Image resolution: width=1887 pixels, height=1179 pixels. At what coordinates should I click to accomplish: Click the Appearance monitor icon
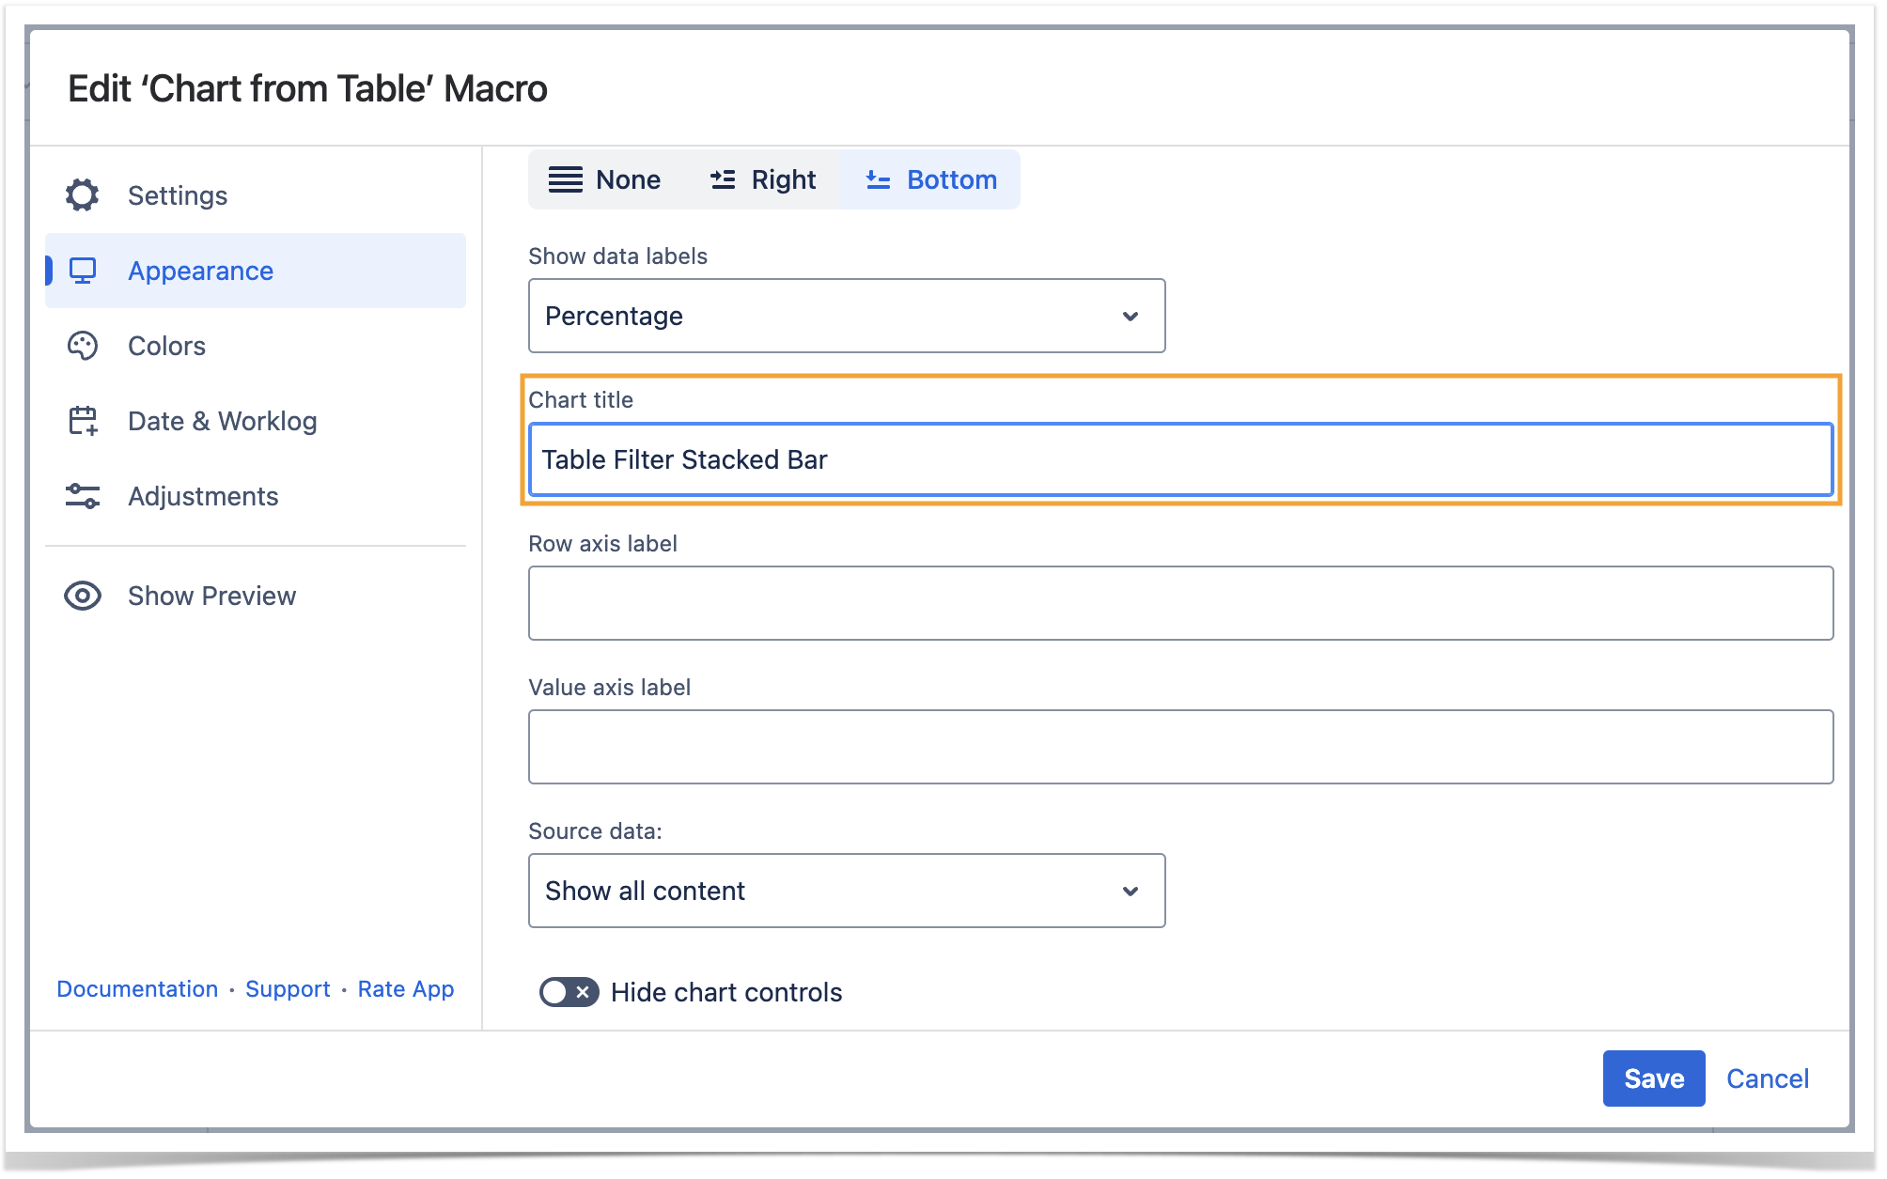83,271
